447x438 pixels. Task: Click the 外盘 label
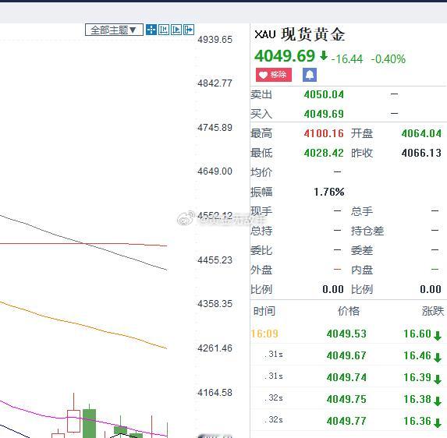point(261,270)
